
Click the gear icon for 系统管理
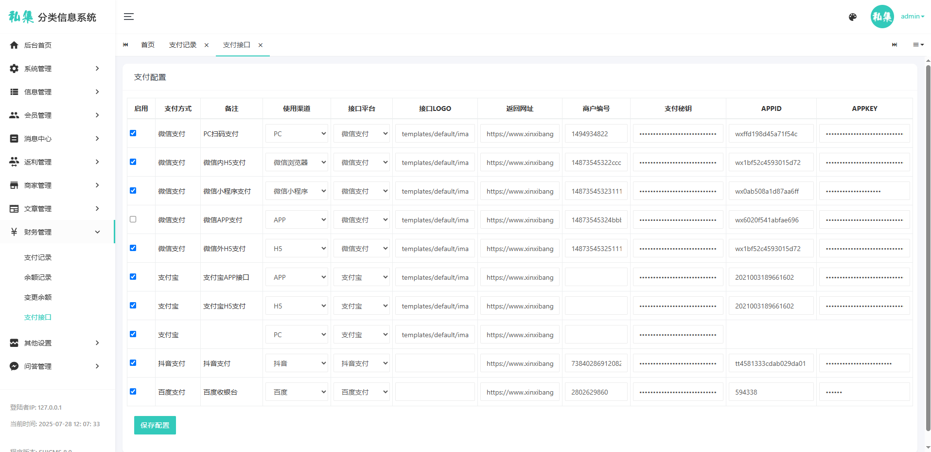[x=14, y=69]
